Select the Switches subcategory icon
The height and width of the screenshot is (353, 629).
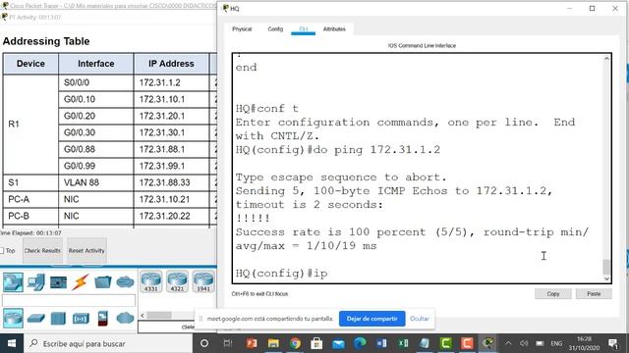point(36,319)
